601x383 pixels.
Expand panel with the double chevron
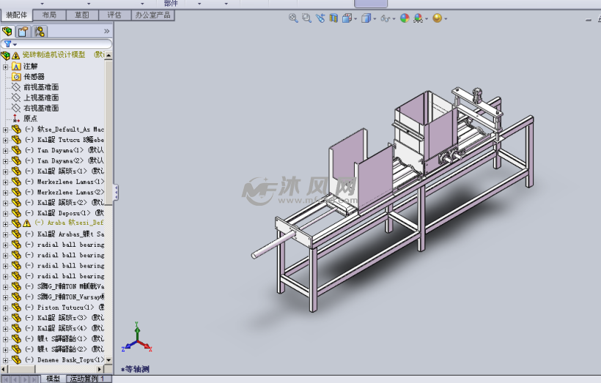click(x=107, y=31)
